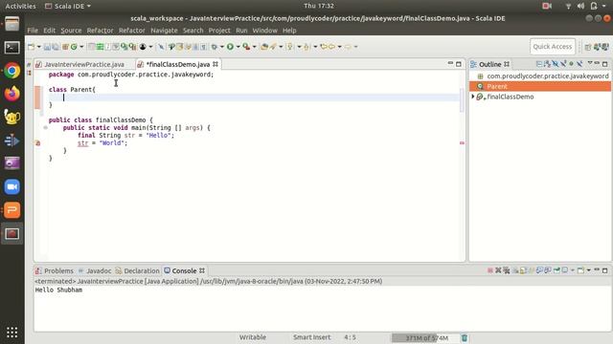This screenshot has height=344, width=613.
Task: Expand the finalClassDemo node in Outline
Action: click(473, 97)
